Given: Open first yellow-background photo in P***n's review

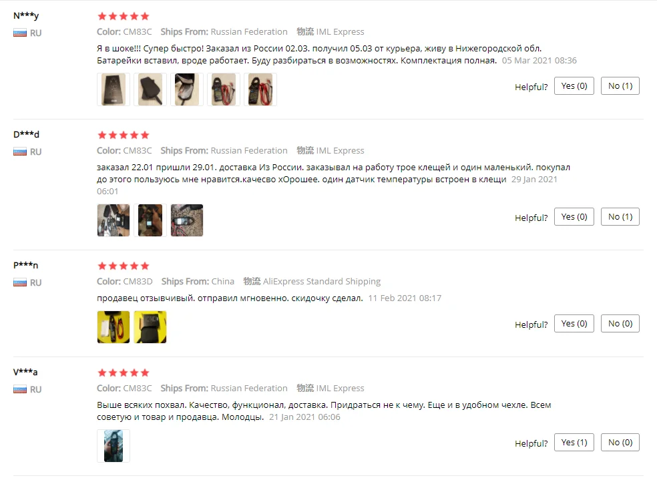Looking at the screenshot, I should click(x=114, y=327).
